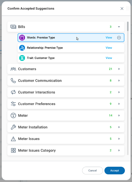Open the View link for Relationship Premise Type
This screenshot has height=182, width=132.
pyautogui.click(x=109, y=48)
